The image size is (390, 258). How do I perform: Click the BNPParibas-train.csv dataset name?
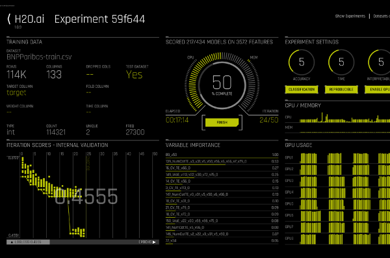pos(39,57)
